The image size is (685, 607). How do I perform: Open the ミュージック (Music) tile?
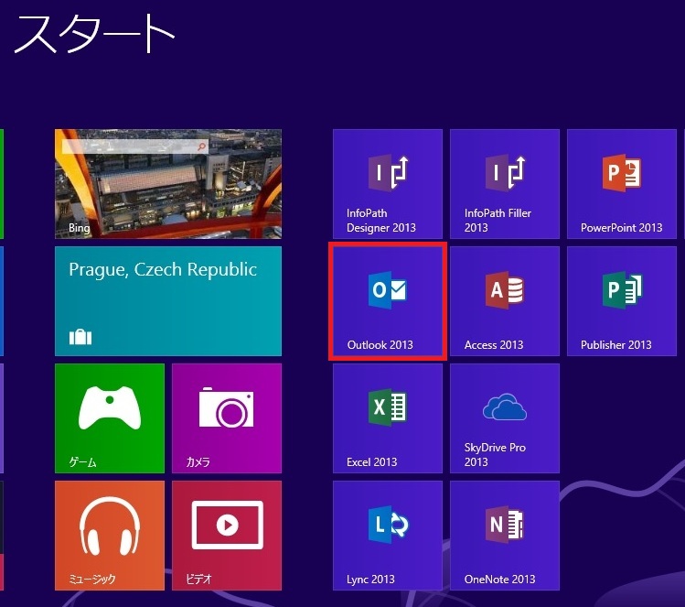110,536
